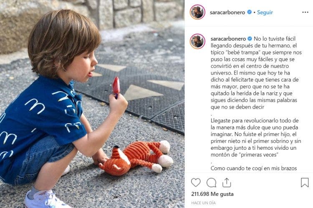This screenshot has width=313, height=208.
Task: Click verified badge next to header username
Action: (x=249, y=12)
